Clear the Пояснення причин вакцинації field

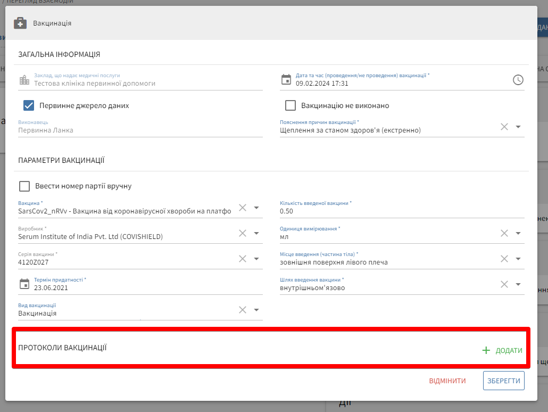pyautogui.click(x=504, y=127)
